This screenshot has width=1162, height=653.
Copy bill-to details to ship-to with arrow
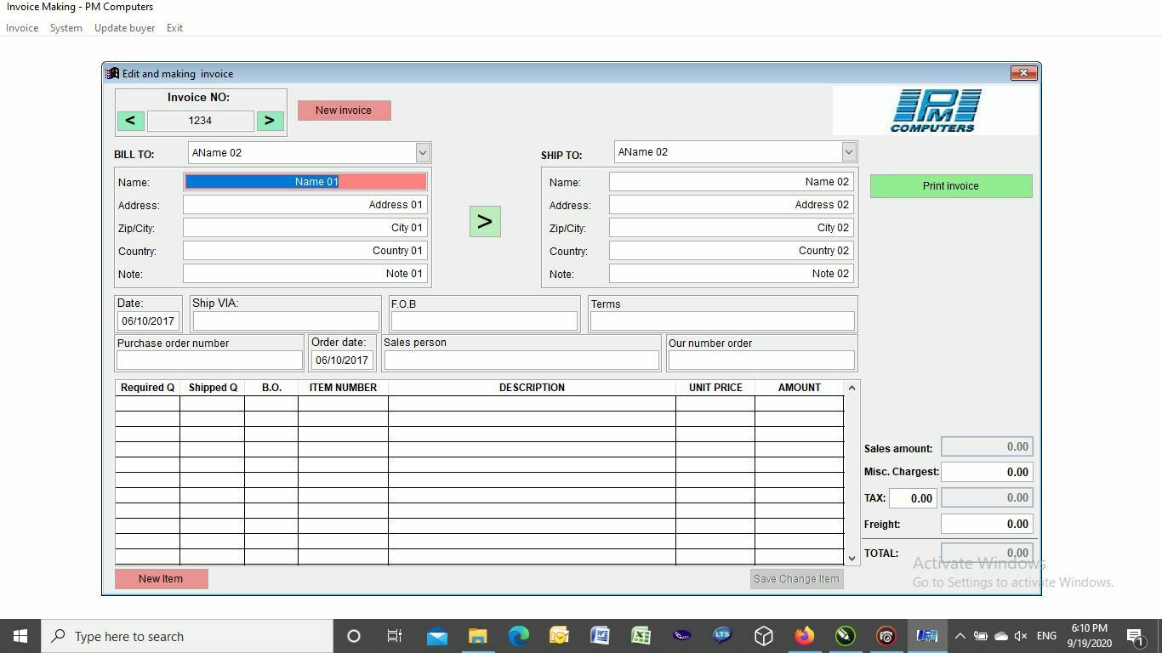tap(485, 221)
